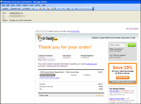The height and width of the screenshot is (104, 141).
Task: Print the message using printer icon
Action: pos(33,8)
